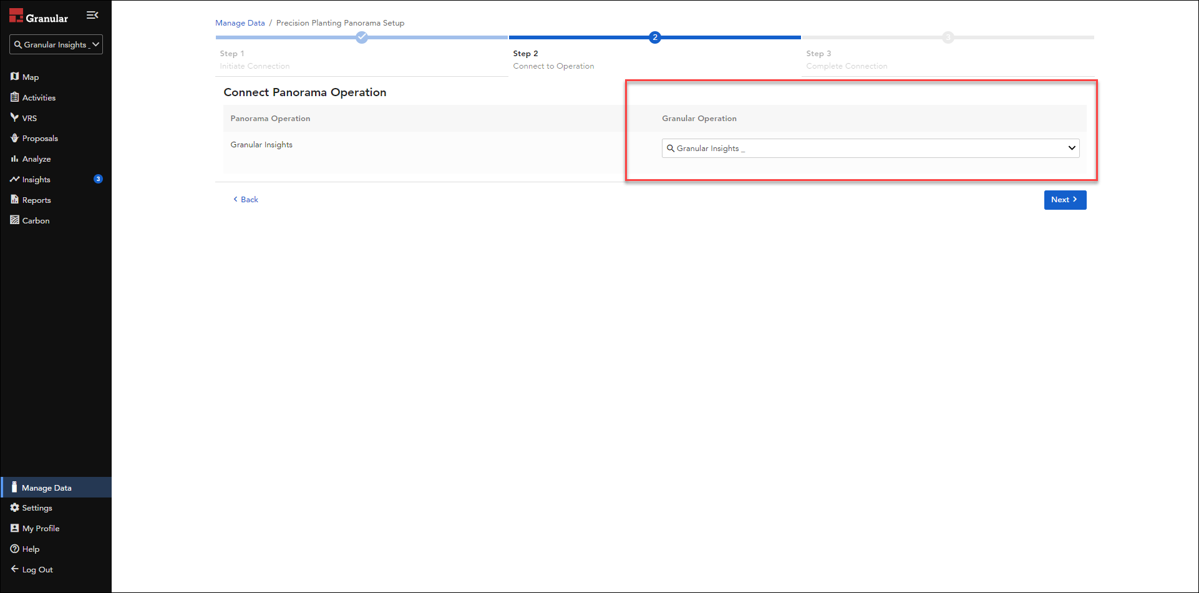Expand the Granular Operation dropdown
The width and height of the screenshot is (1199, 593).
(x=870, y=148)
